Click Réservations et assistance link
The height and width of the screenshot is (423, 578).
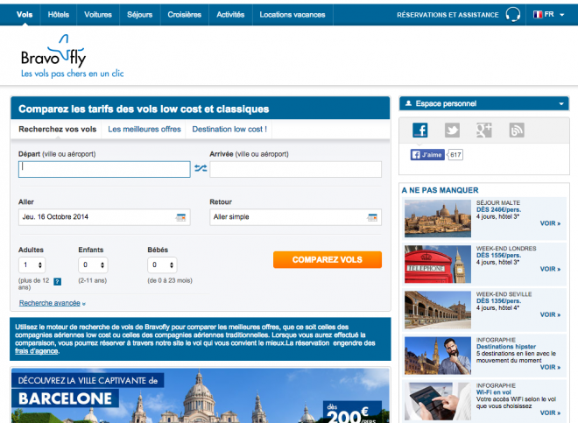coord(448,15)
